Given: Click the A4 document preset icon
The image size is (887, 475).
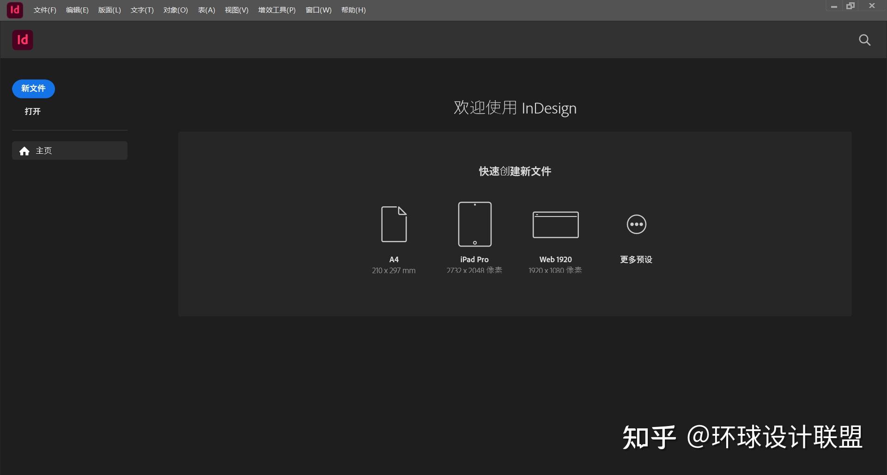Looking at the screenshot, I should [x=394, y=224].
